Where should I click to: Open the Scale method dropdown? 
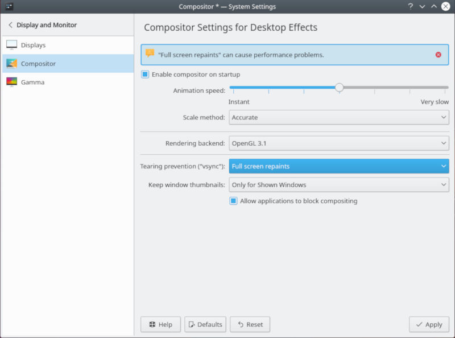[339, 117]
